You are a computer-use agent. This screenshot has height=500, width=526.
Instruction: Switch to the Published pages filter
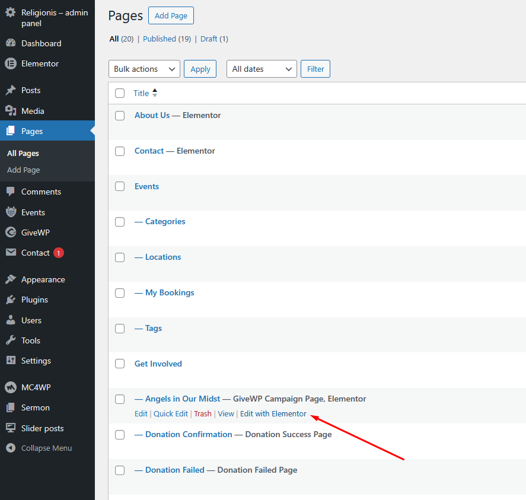coord(159,39)
